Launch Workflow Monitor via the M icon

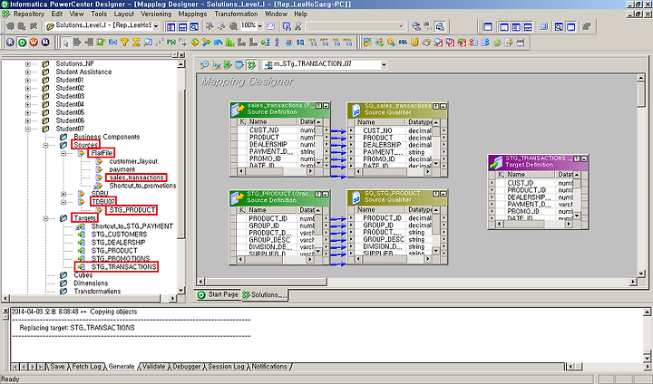pos(45,42)
